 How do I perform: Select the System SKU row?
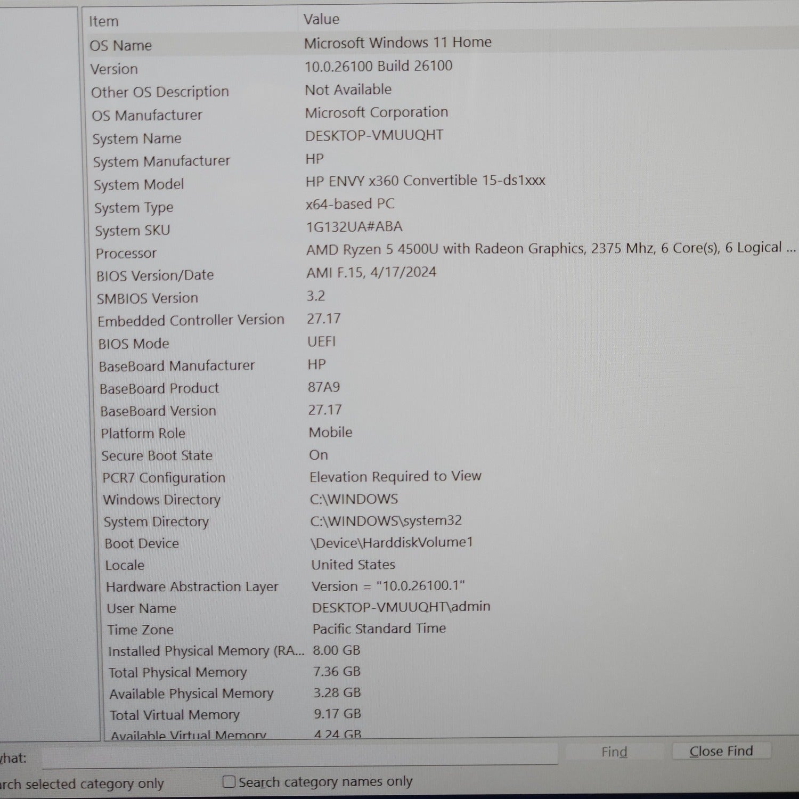tap(132, 231)
